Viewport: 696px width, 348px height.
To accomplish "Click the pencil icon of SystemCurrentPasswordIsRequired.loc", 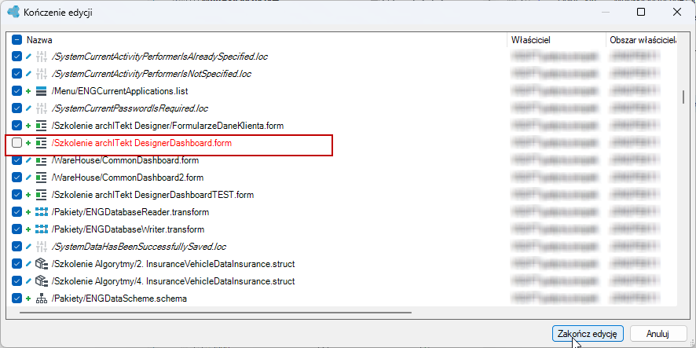I will point(28,108).
